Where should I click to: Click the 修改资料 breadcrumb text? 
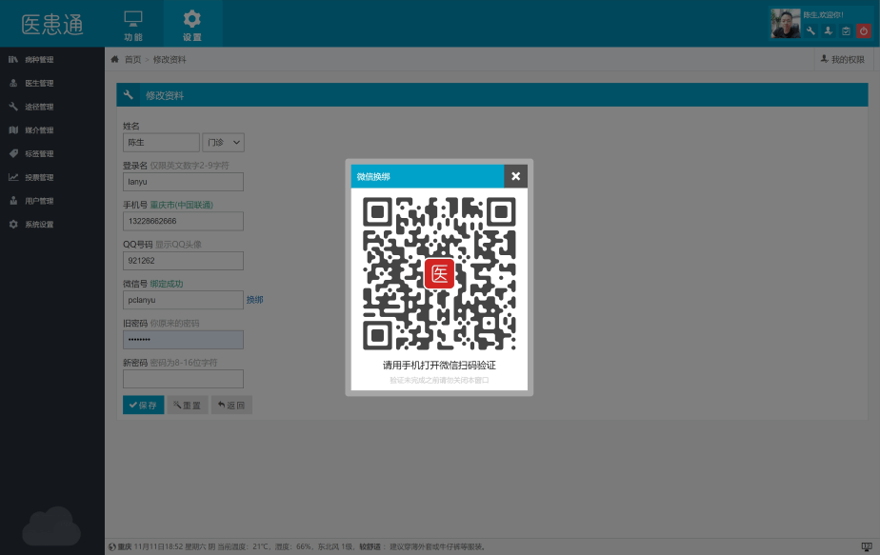tap(170, 59)
